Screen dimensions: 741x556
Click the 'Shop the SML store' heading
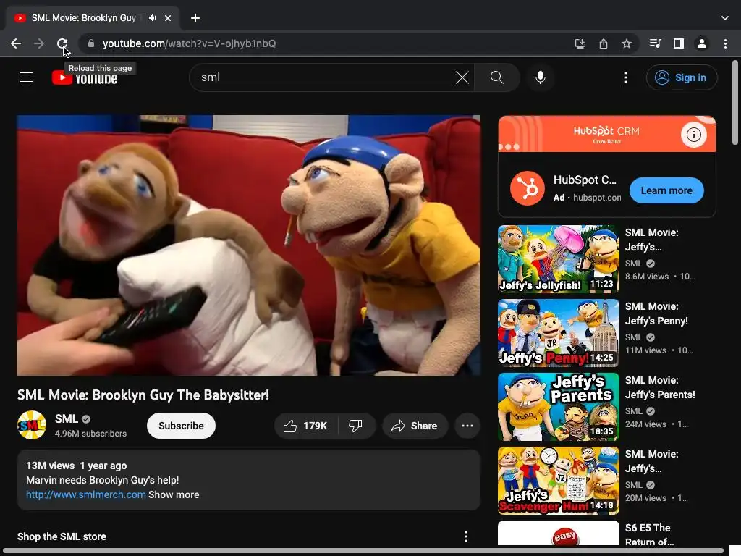click(62, 536)
